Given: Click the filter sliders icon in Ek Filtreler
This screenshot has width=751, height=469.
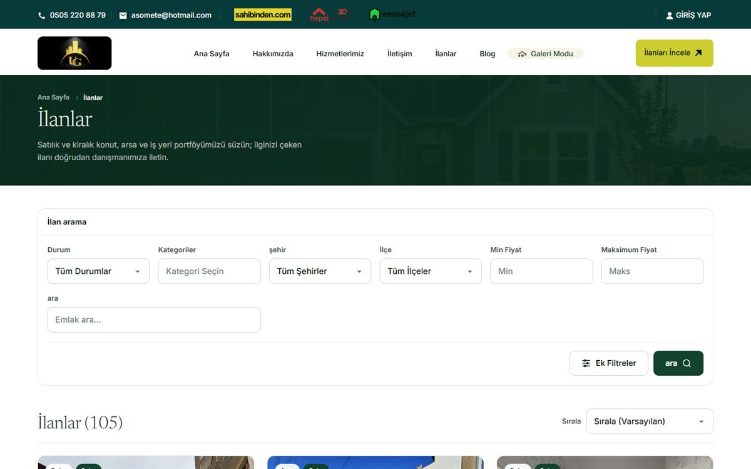Looking at the screenshot, I should click(x=586, y=363).
